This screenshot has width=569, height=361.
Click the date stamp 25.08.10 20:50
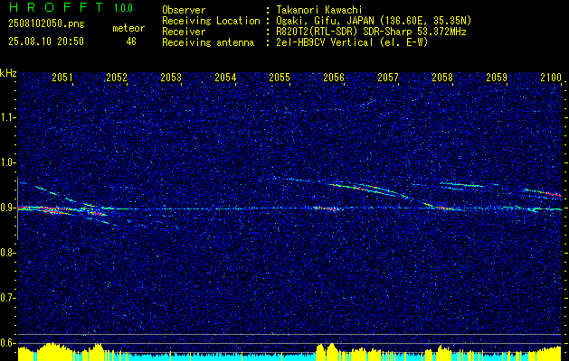[x=46, y=42]
